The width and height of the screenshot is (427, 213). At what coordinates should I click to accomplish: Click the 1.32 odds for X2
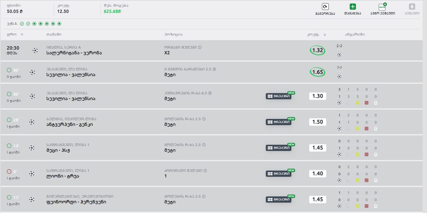317,50
